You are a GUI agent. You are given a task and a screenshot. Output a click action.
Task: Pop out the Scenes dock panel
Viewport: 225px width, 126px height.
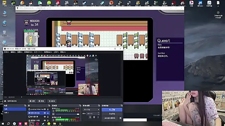[x=25, y=106]
